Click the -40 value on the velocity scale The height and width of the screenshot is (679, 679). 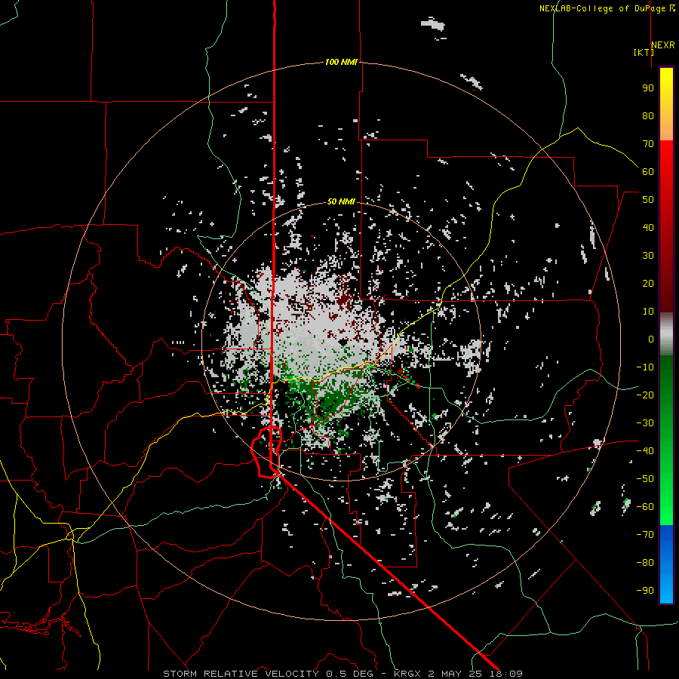click(645, 451)
